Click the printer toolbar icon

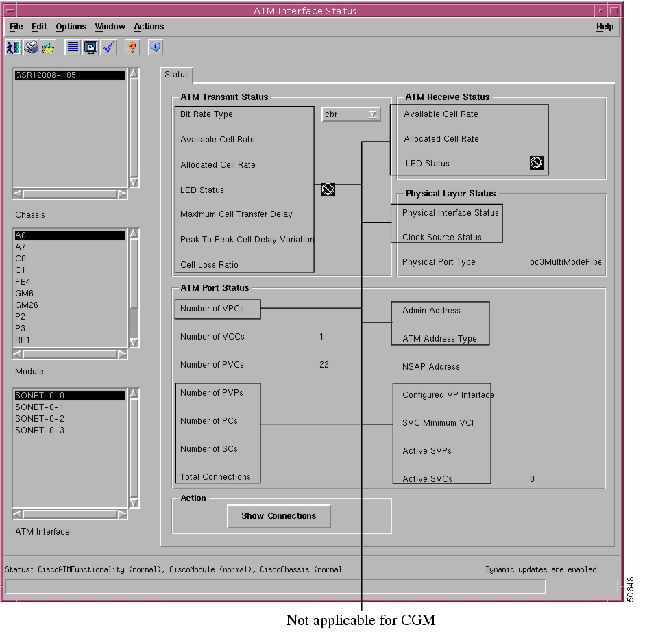tap(31, 47)
